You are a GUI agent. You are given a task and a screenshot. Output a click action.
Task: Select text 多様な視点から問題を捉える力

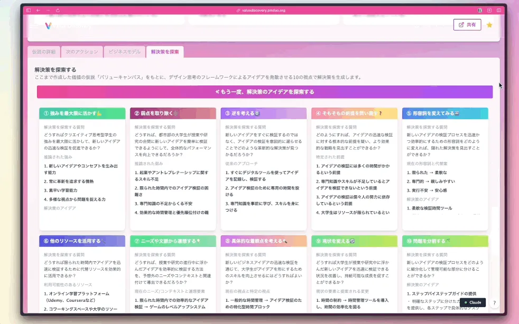(77, 199)
